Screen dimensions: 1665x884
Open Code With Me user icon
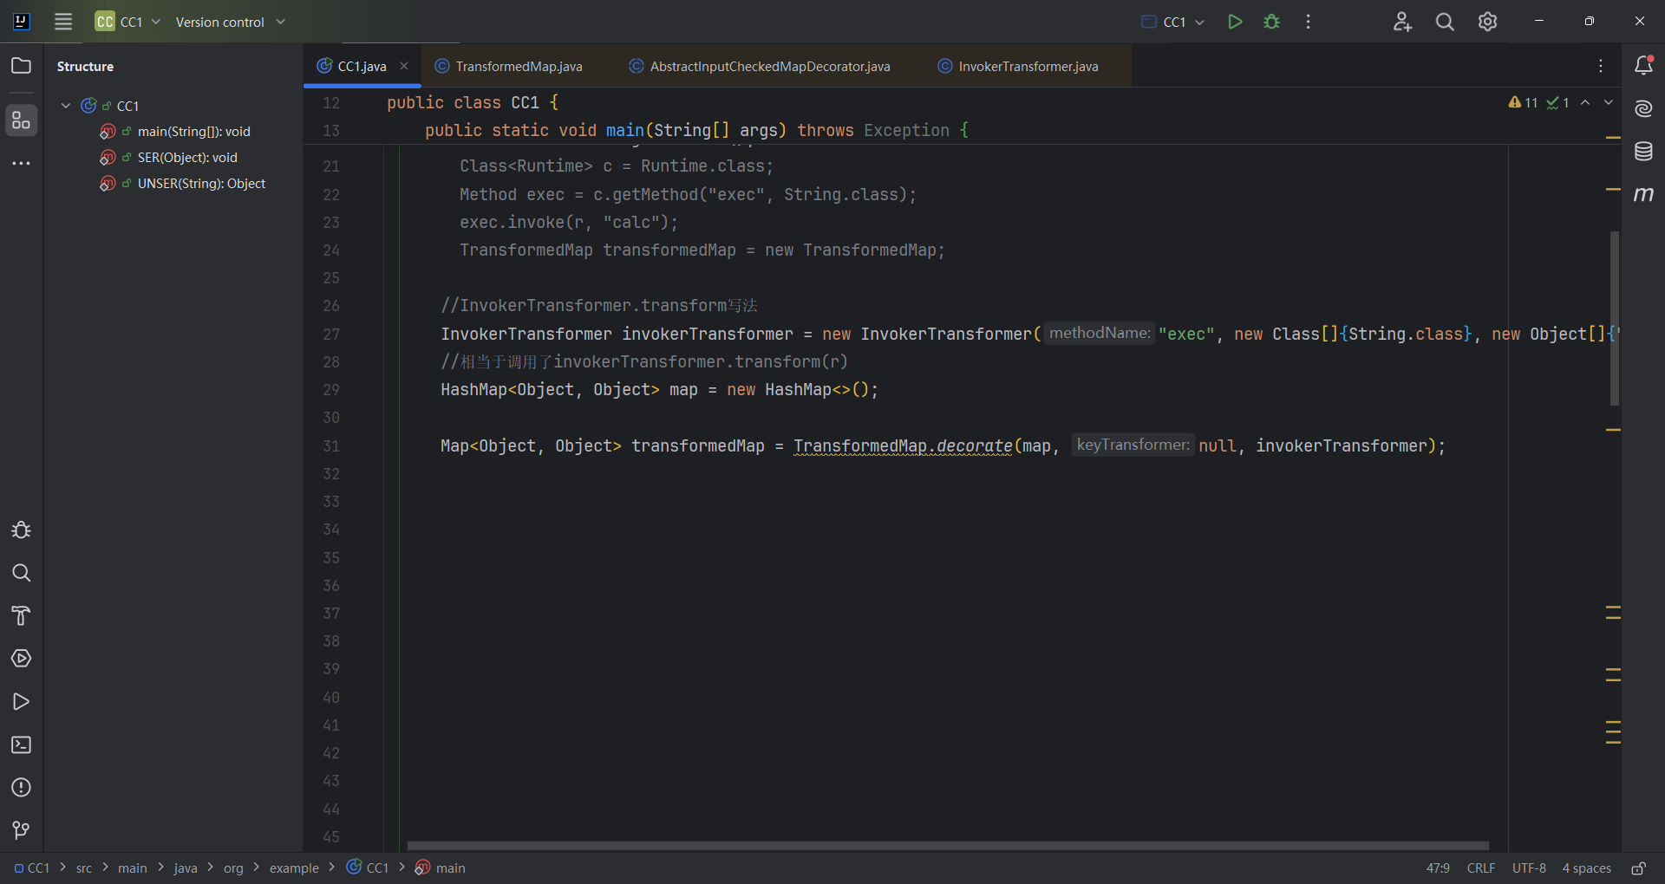1402,22
